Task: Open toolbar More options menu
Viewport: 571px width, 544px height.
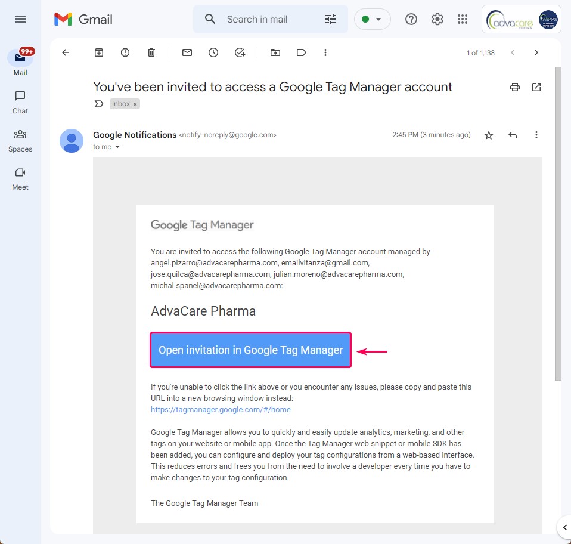Action: [325, 53]
